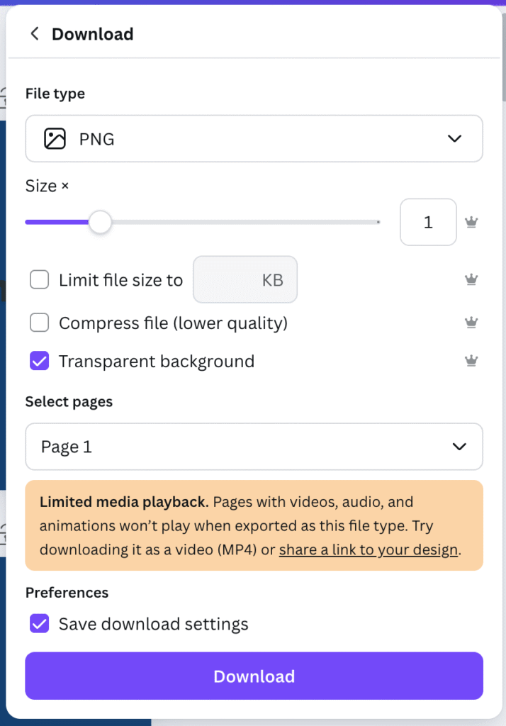
Task: Click the crown icon beside Compress file
Action: (x=471, y=323)
